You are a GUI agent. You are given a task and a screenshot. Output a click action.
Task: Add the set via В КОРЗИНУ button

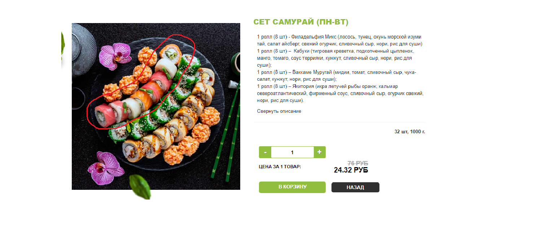click(292, 187)
